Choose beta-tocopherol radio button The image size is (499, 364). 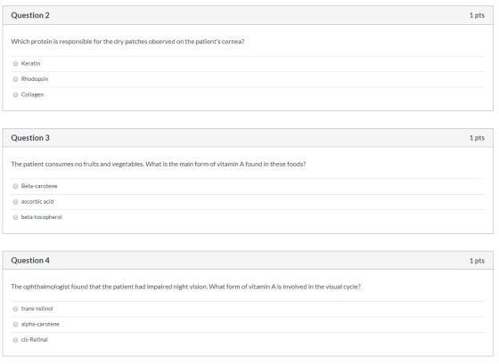tap(15, 217)
